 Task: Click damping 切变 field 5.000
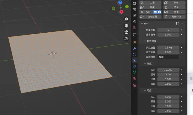tap(168, 106)
